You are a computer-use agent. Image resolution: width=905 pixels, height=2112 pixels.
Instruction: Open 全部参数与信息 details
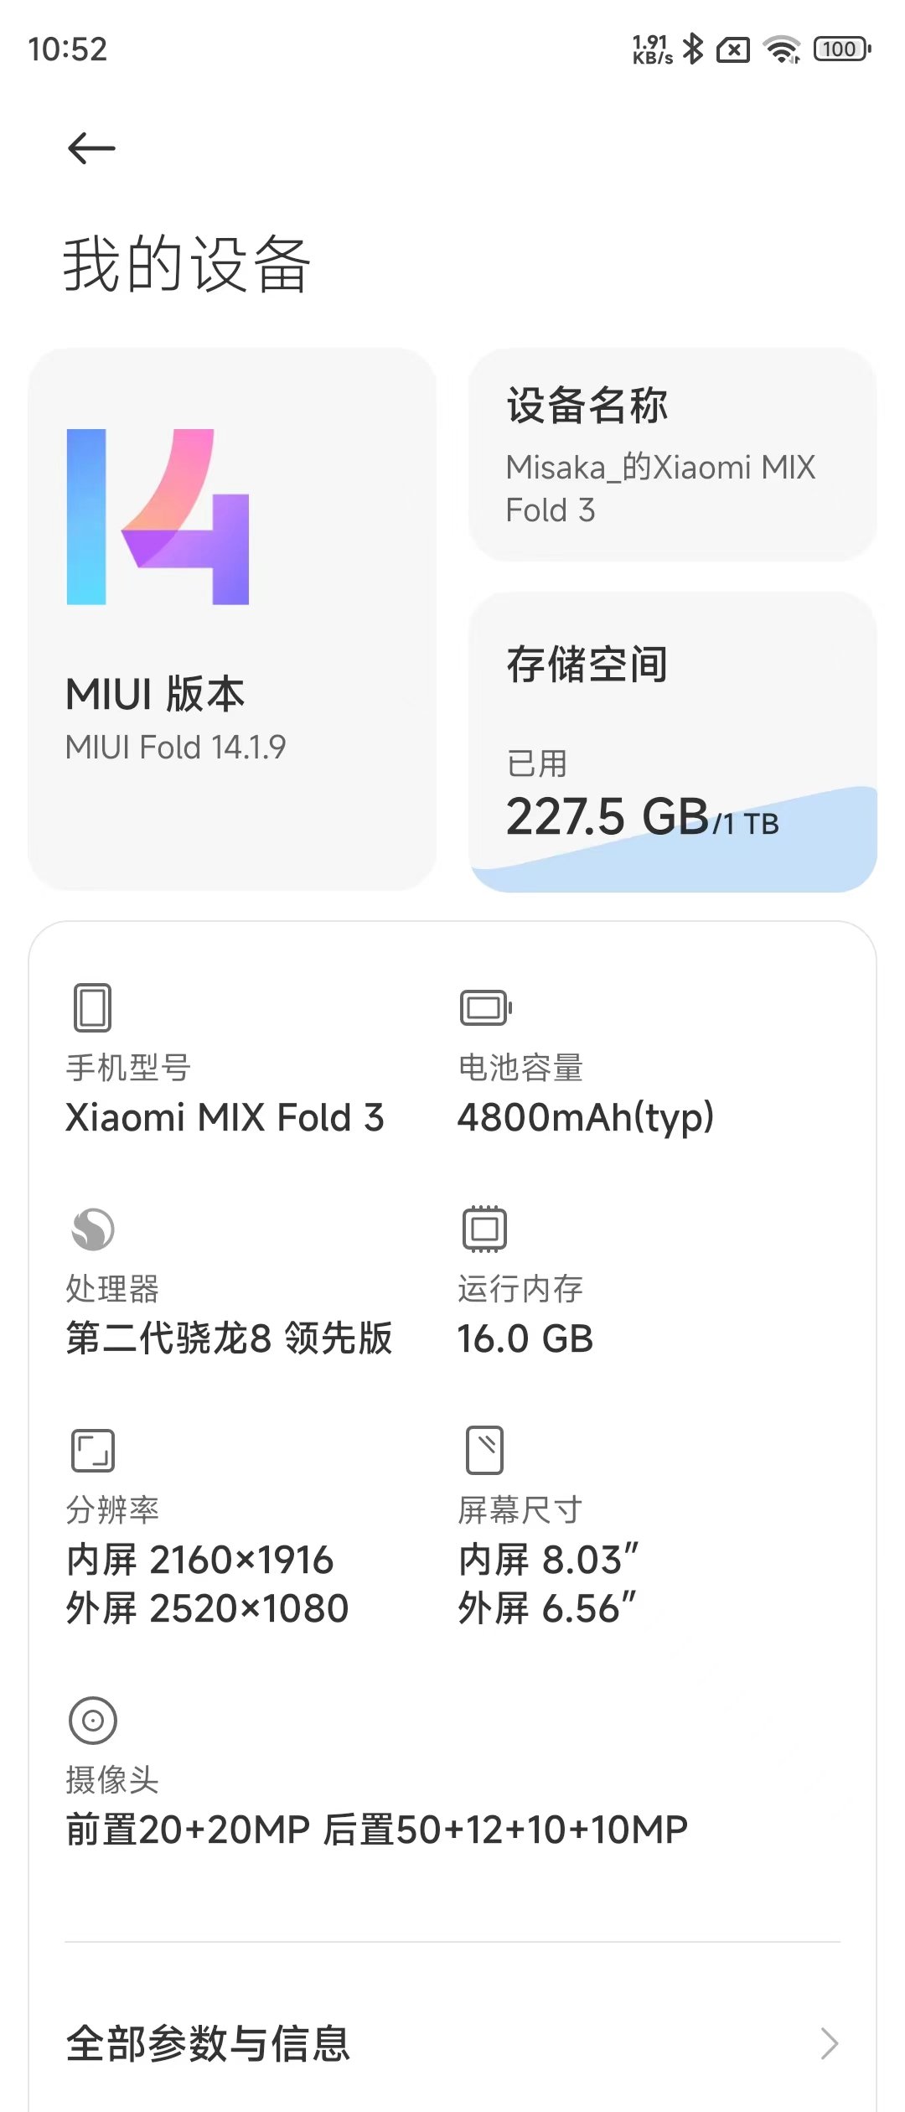pyautogui.click(x=208, y=2043)
